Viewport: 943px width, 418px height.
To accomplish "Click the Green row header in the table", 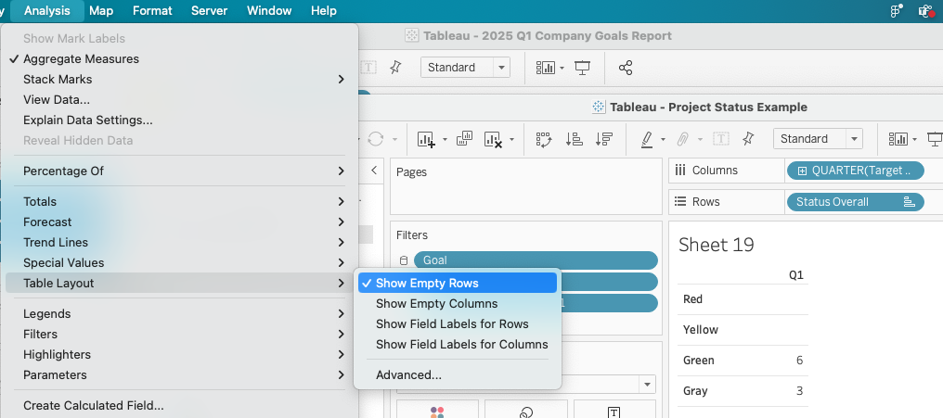I will (699, 361).
